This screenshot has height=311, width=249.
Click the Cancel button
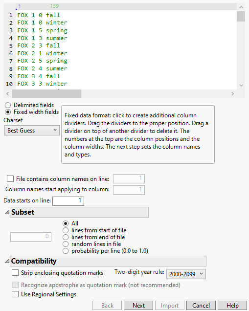[x=201, y=306]
